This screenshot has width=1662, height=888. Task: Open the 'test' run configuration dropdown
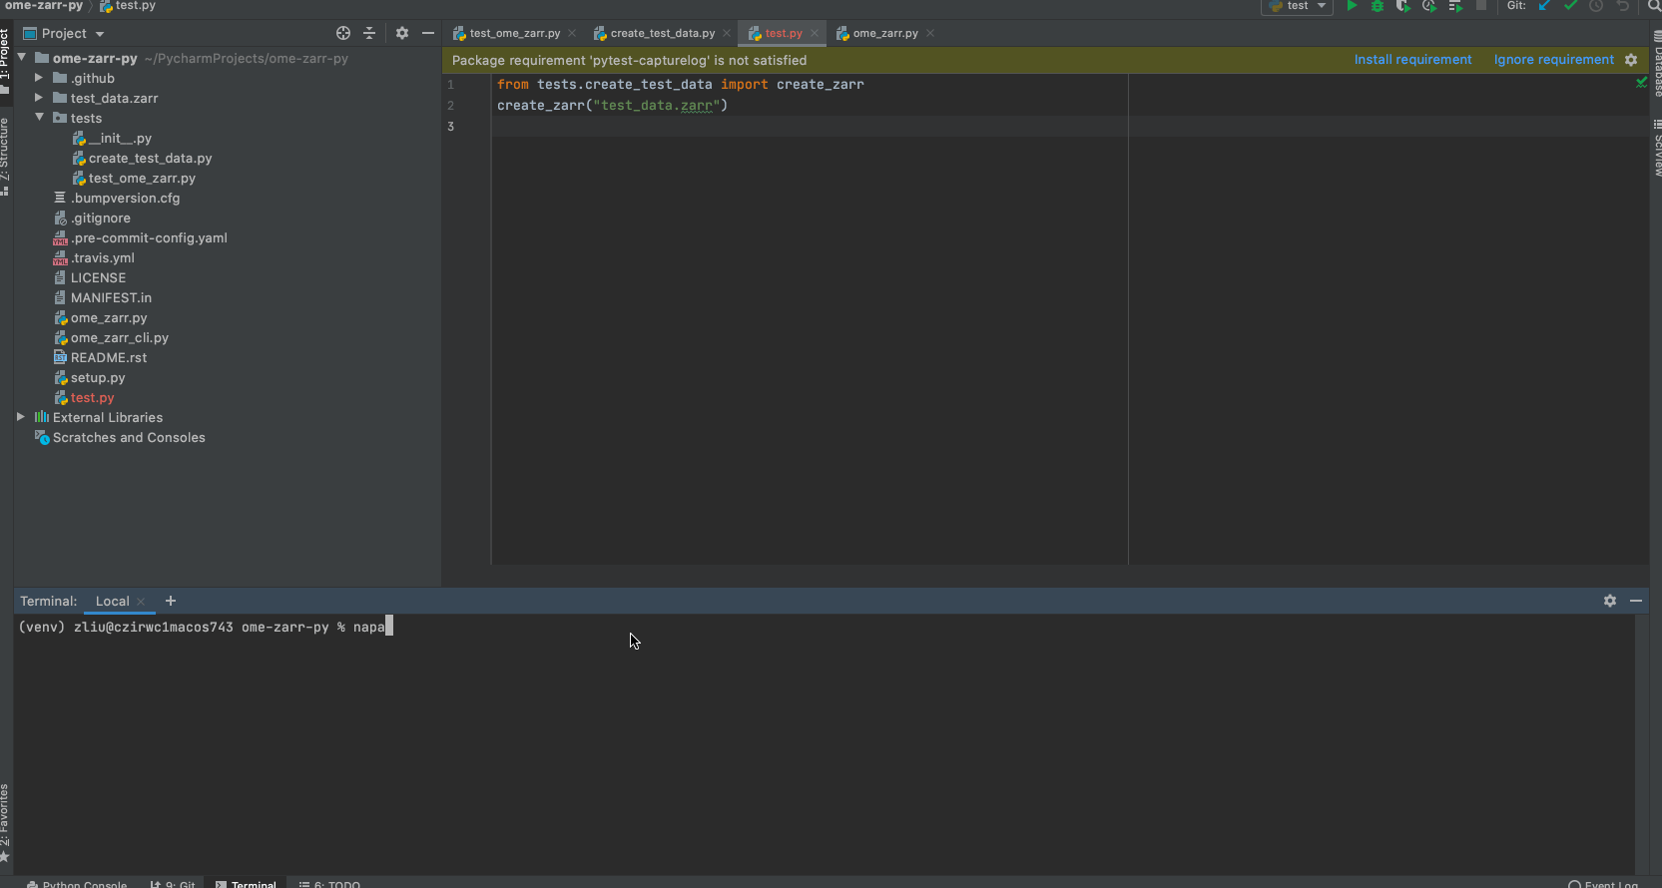[x=1298, y=6]
